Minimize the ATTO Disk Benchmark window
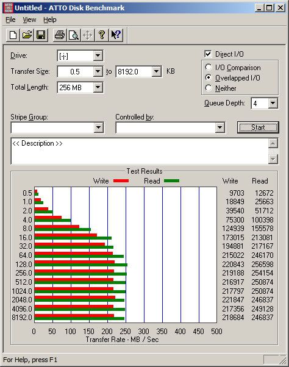Screen dimensions: 289x367 tap(259, 8)
